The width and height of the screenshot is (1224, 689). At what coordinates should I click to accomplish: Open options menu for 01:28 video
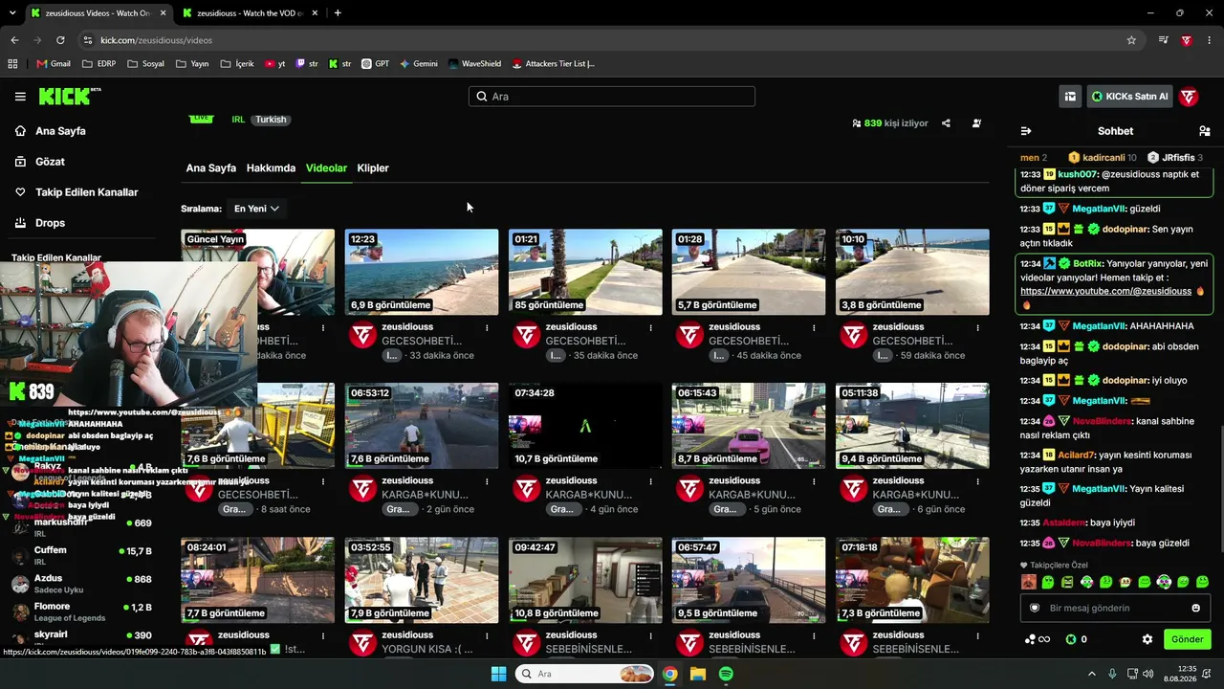point(814,327)
